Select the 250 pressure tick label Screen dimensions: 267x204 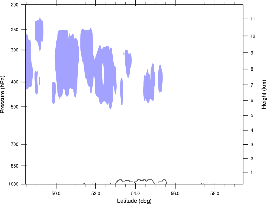[x=14, y=30]
